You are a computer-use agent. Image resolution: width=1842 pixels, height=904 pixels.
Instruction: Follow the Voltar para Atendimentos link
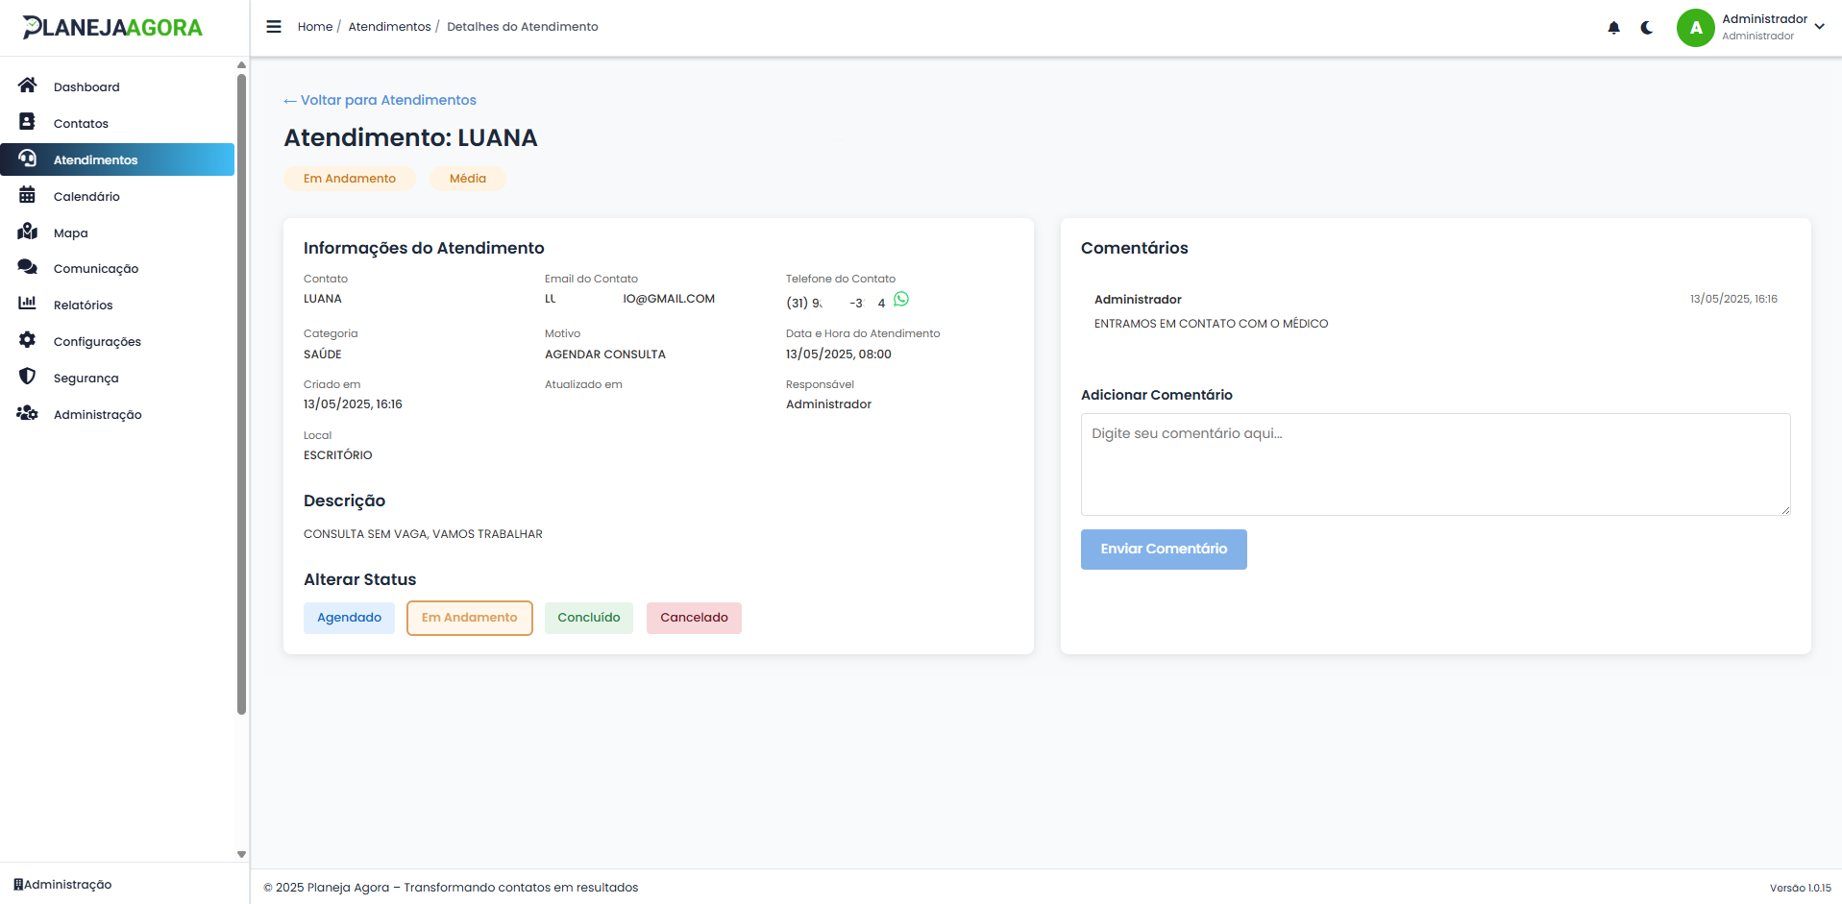[381, 100]
